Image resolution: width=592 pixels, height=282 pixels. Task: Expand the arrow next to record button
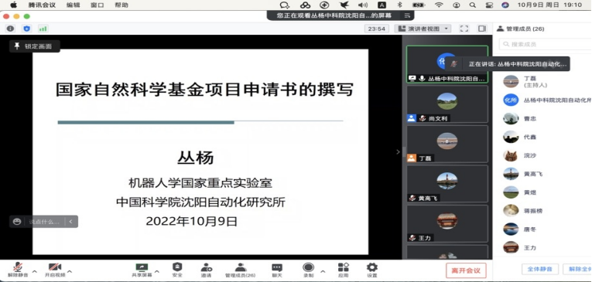point(323,271)
